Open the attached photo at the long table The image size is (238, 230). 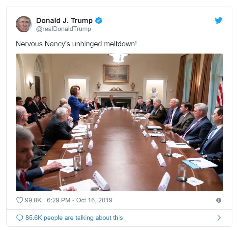(x=119, y=122)
